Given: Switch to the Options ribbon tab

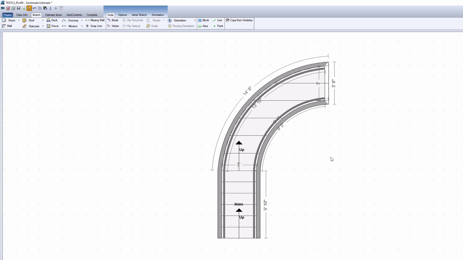Looking at the screenshot, I should point(122,15).
